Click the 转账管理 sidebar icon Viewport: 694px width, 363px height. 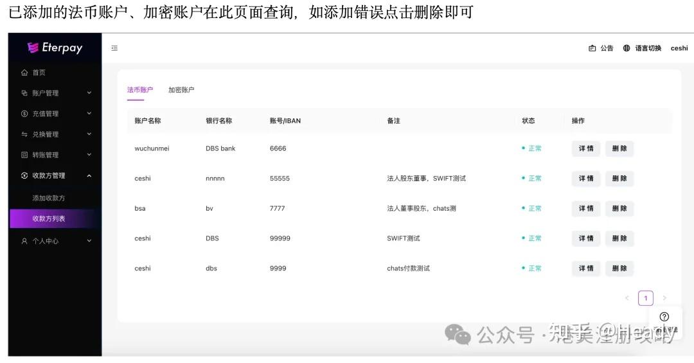[x=24, y=155]
